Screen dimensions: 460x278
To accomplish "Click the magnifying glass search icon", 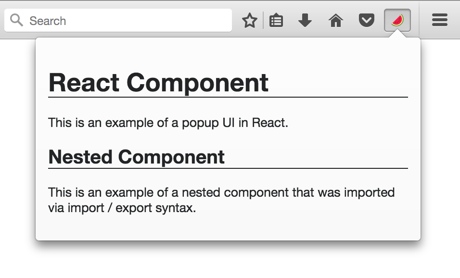I will coord(16,21).
